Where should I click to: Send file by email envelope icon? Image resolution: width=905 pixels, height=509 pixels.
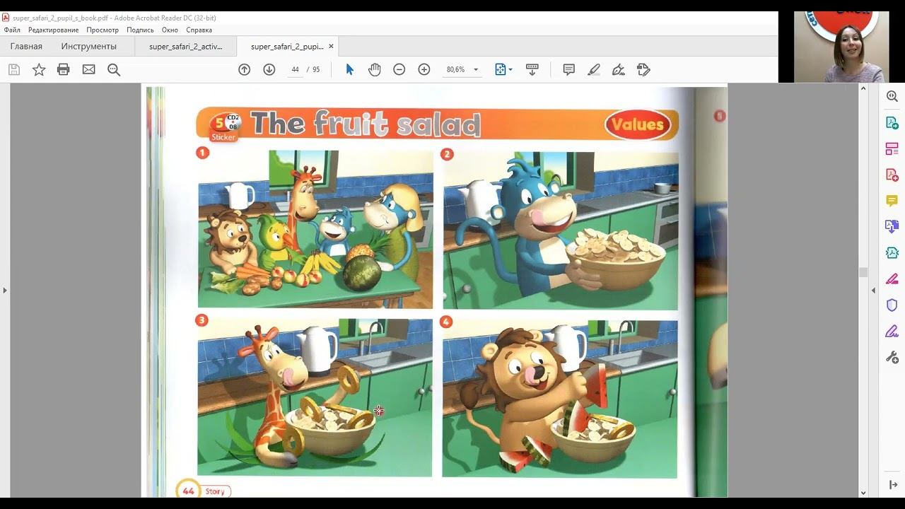(88, 69)
